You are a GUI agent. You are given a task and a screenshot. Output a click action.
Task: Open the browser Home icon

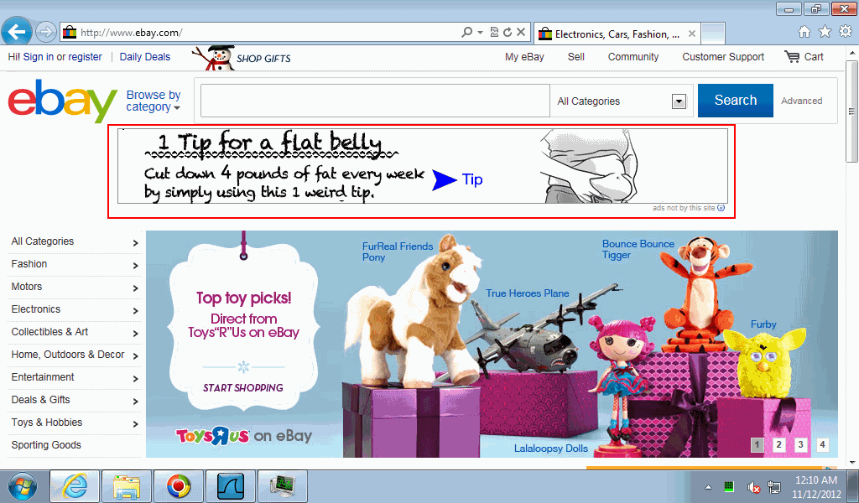pos(804,32)
